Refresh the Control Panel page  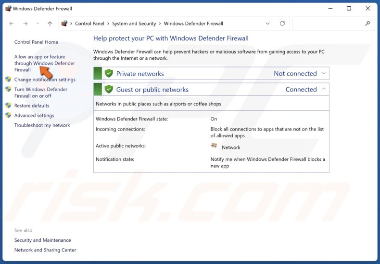point(282,24)
